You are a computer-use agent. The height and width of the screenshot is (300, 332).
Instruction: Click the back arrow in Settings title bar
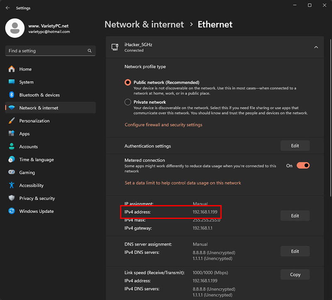[x=8, y=8]
